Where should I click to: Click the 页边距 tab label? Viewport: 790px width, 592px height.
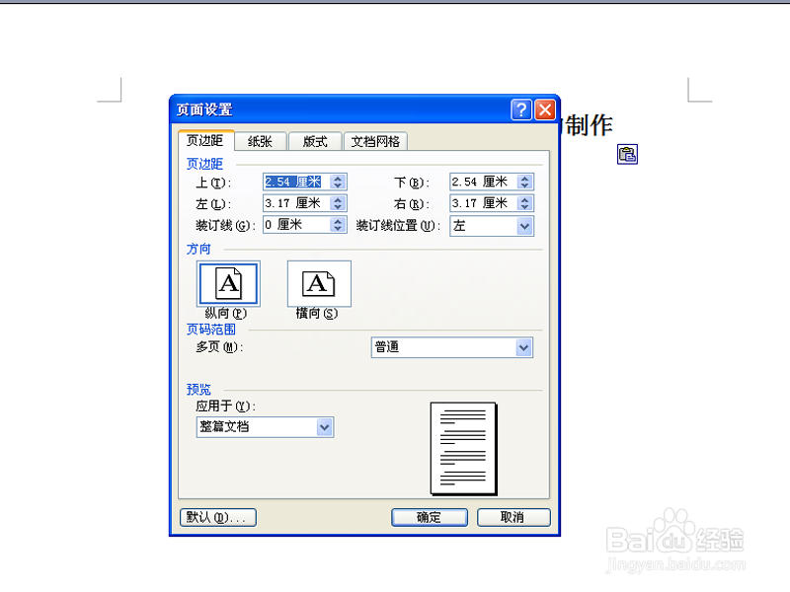click(205, 141)
